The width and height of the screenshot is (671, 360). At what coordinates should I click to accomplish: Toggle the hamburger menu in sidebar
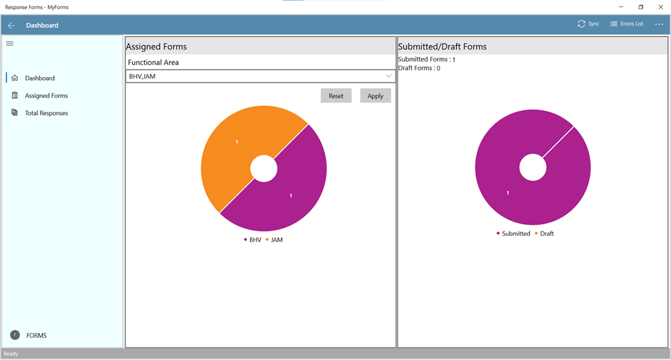[10, 44]
